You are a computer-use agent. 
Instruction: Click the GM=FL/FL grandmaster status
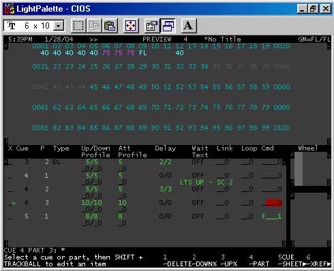[x=314, y=39]
